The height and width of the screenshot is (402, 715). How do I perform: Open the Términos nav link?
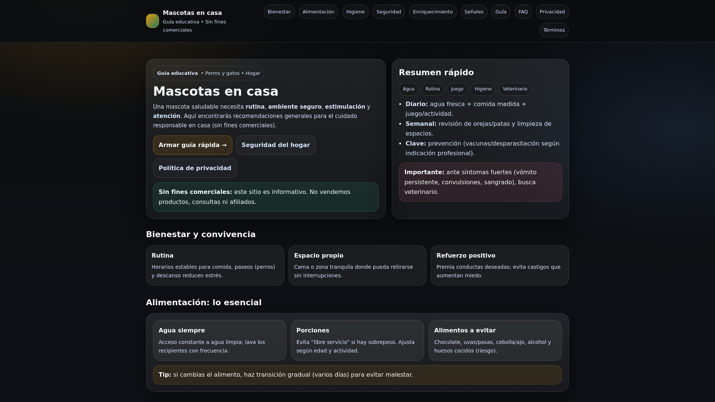(x=554, y=30)
